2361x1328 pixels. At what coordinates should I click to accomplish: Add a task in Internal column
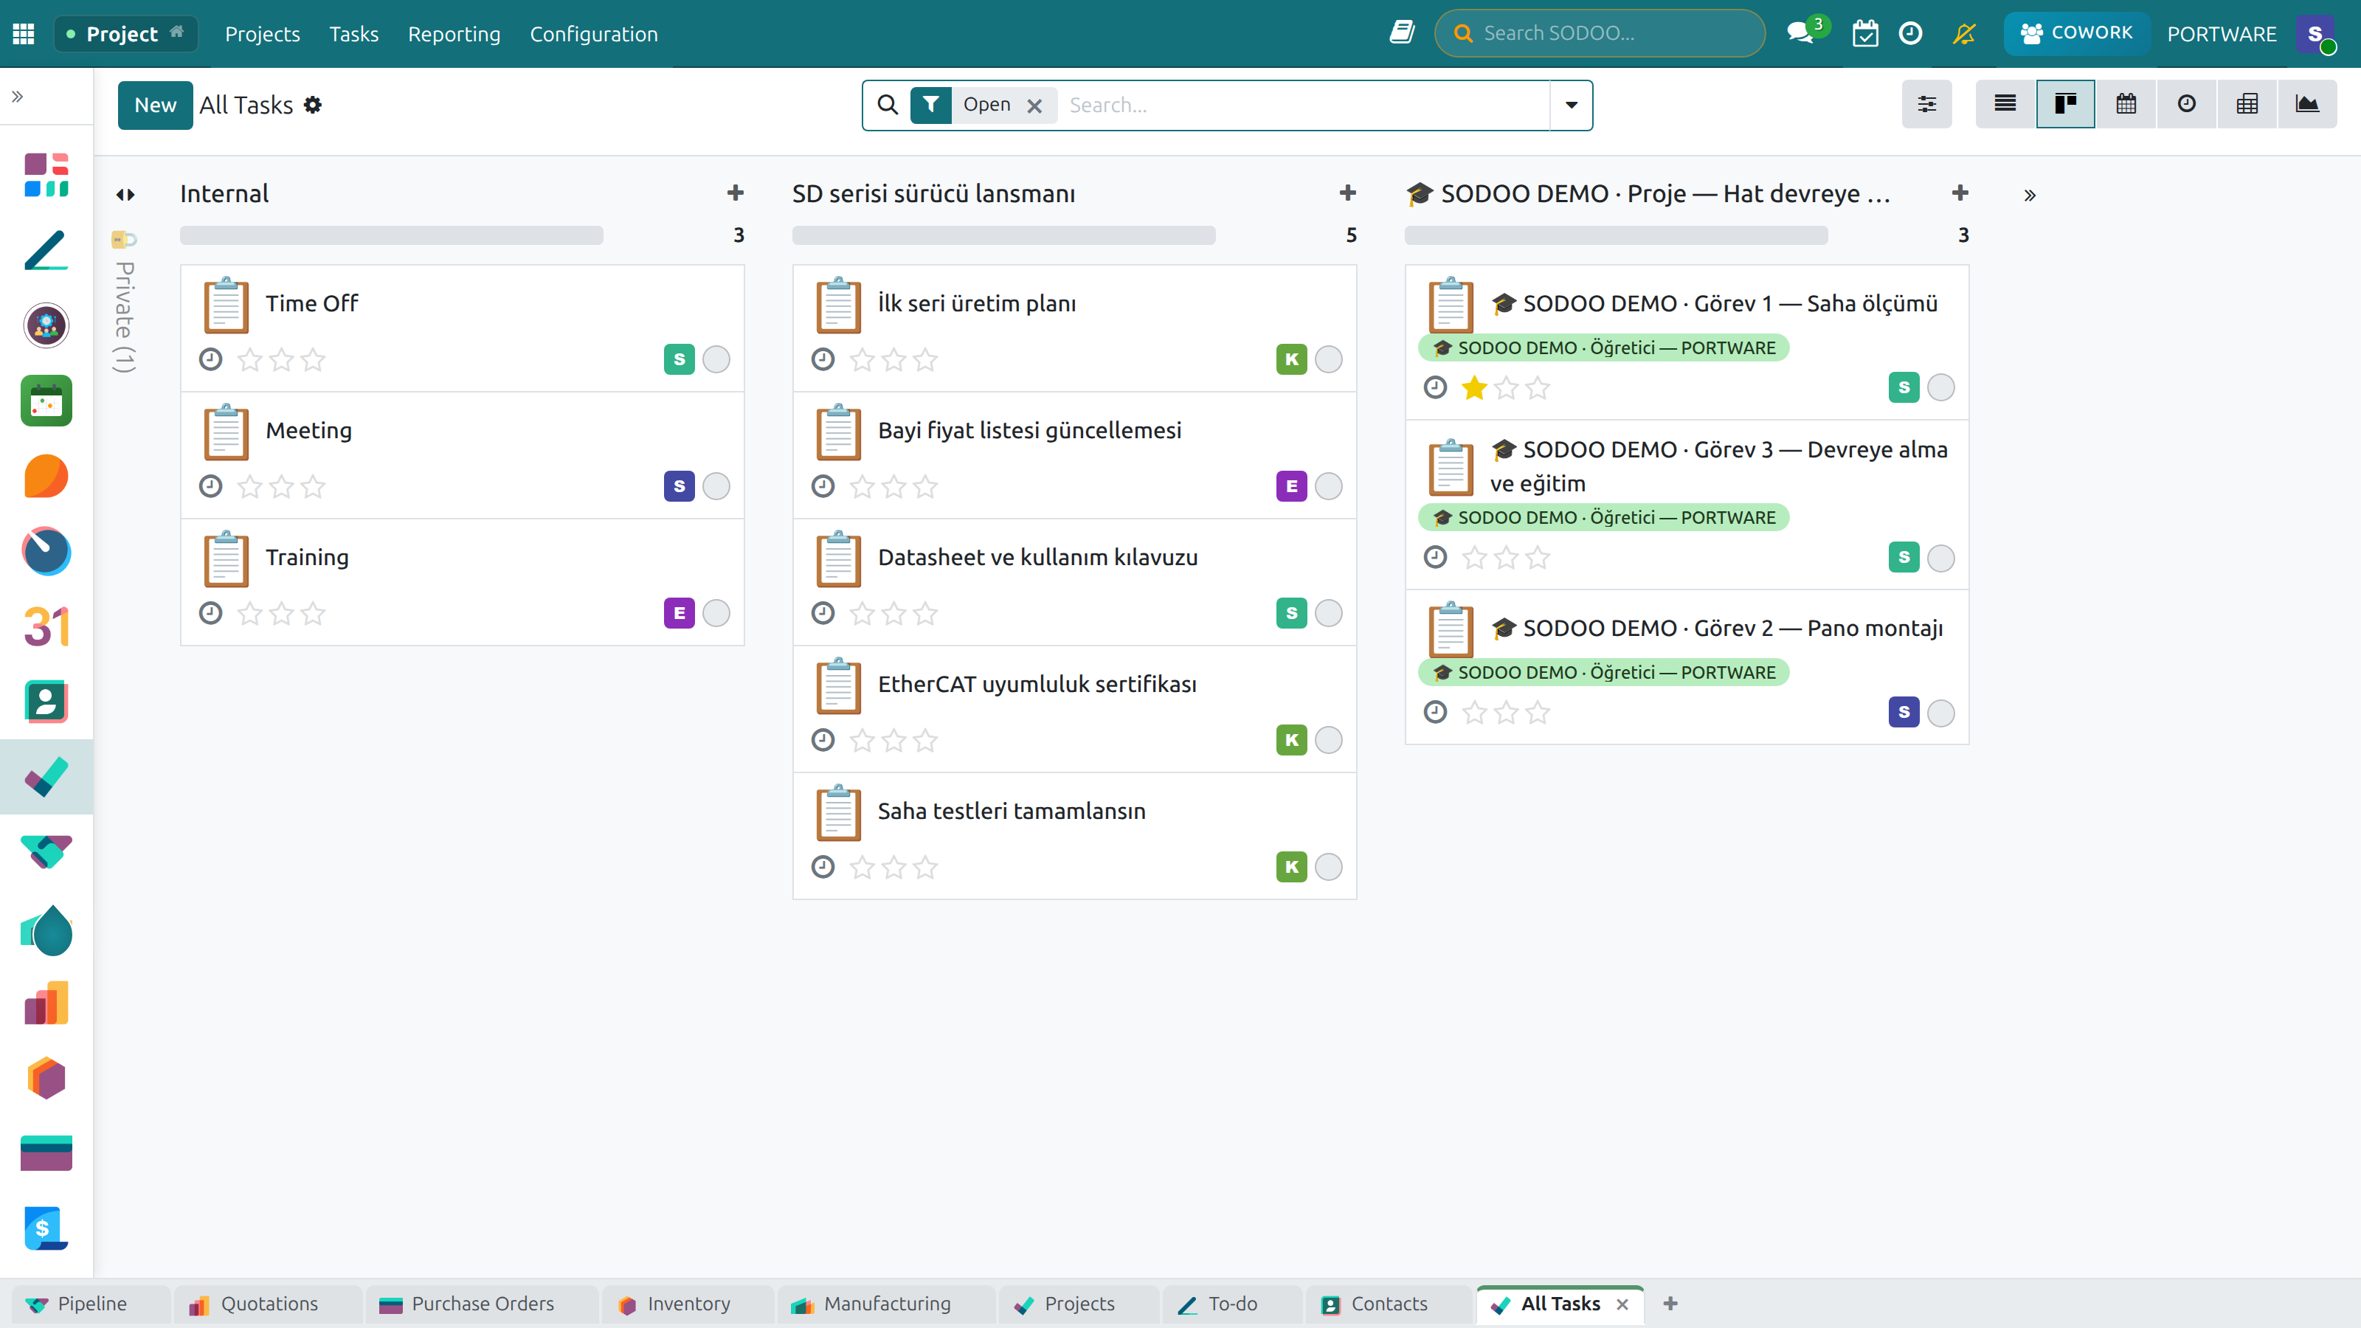click(735, 193)
